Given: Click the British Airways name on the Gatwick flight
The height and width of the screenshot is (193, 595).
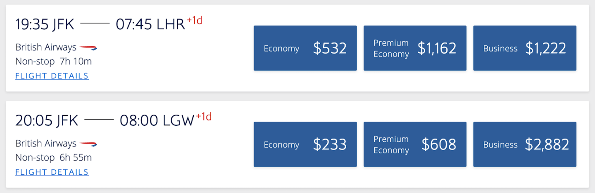Looking at the screenshot, I should click(46, 144).
